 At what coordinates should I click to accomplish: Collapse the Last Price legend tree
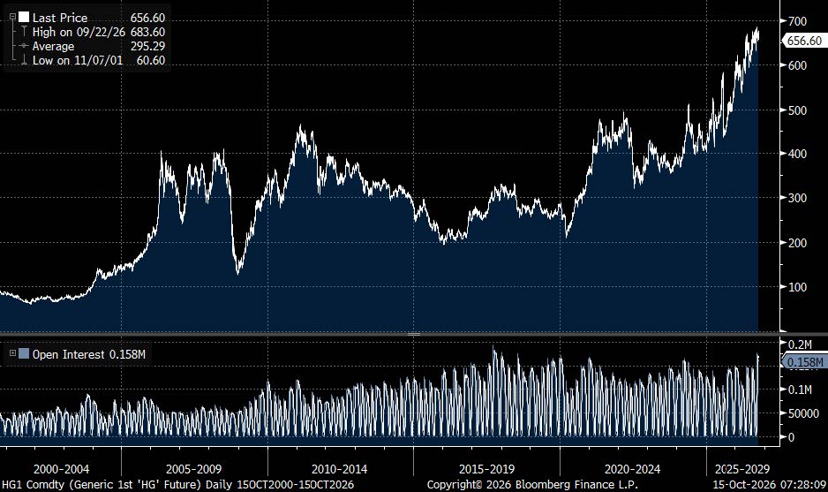[12, 17]
